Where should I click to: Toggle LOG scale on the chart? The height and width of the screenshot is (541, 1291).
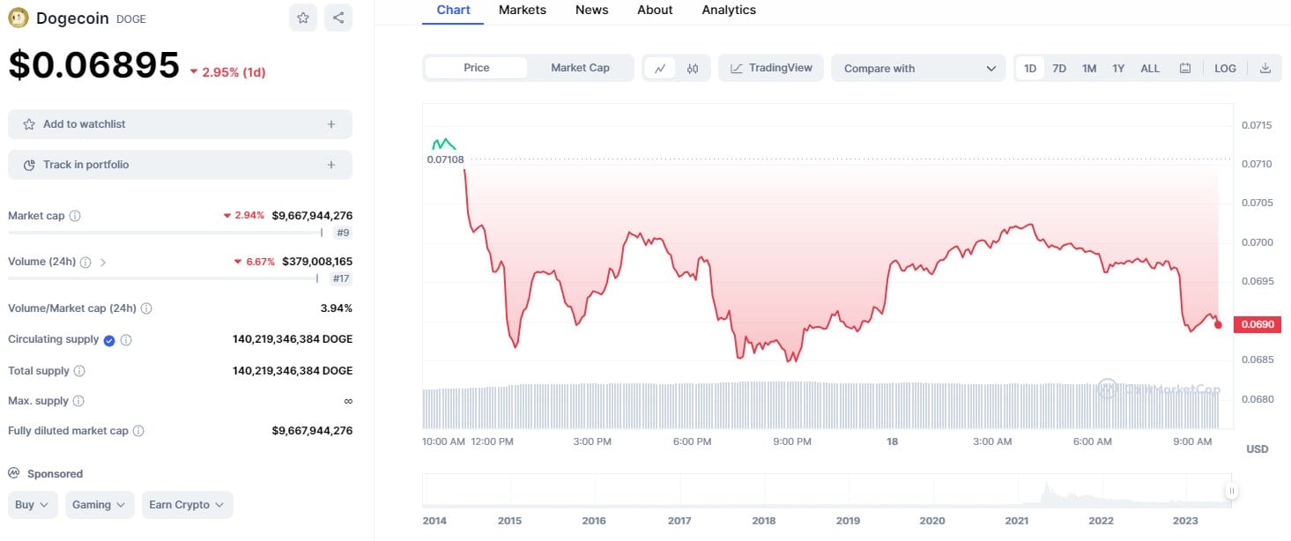coord(1225,68)
